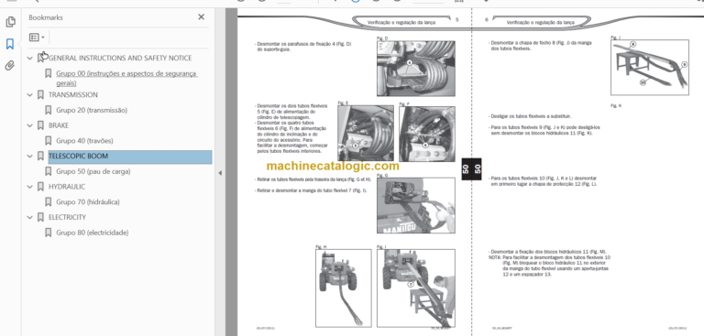704x336 pixels.
Task: Collapse the ELECTRICITY bookmark group
Action: [30, 217]
